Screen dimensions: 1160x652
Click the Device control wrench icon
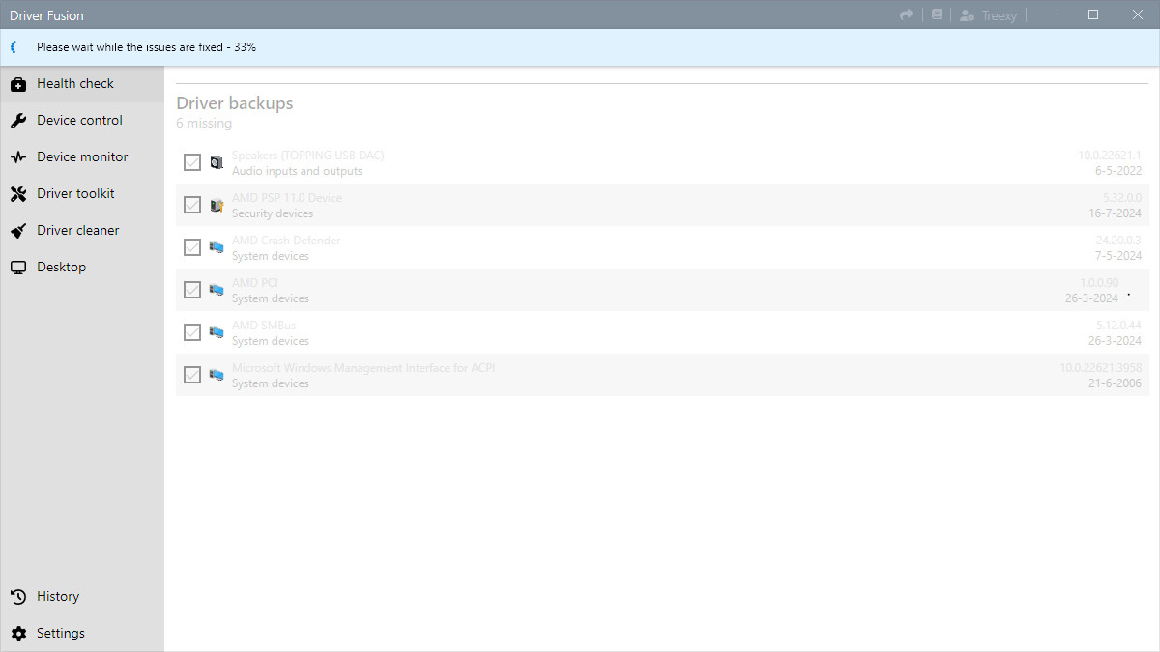tap(18, 121)
